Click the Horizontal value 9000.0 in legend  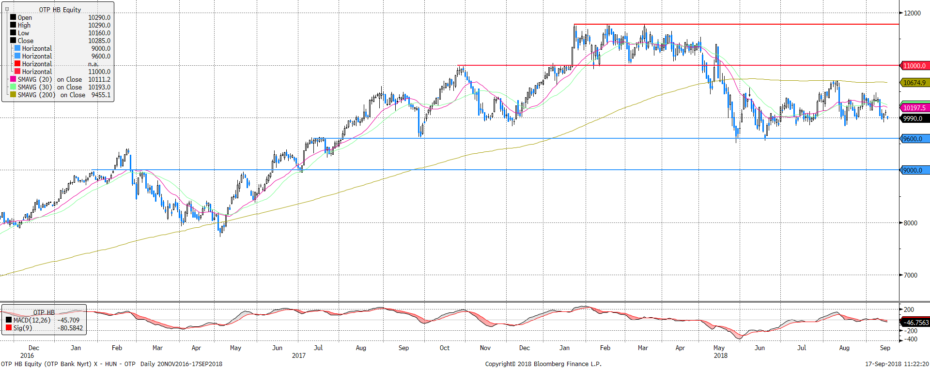101,48
